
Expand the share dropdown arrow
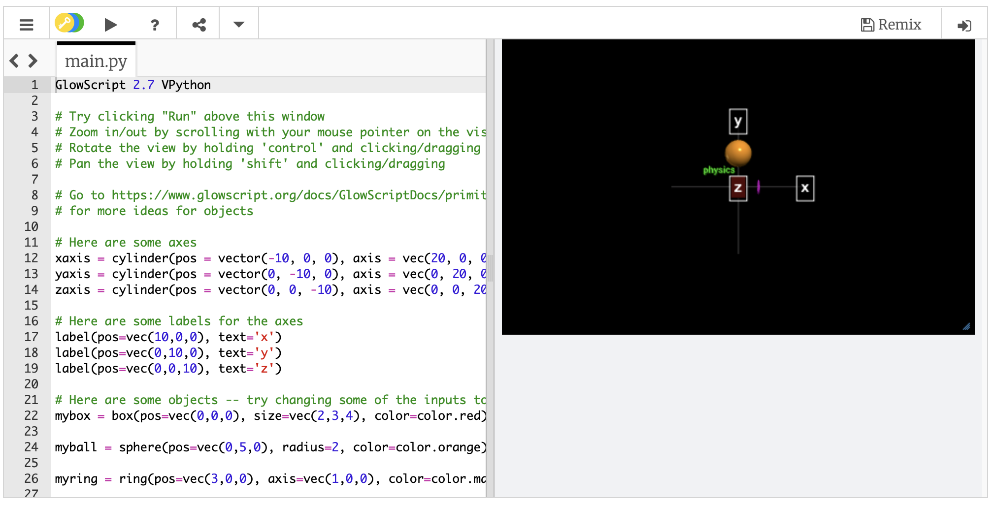(239, 24)
